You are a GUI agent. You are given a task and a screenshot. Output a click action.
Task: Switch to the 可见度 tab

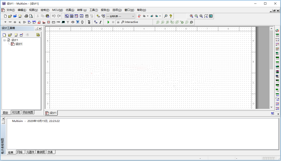(16, 112)
